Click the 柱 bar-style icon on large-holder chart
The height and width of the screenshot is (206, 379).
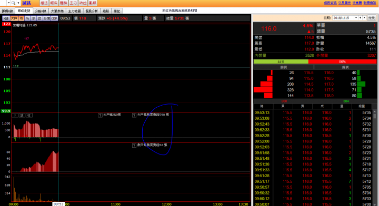(x=29, y=115)
